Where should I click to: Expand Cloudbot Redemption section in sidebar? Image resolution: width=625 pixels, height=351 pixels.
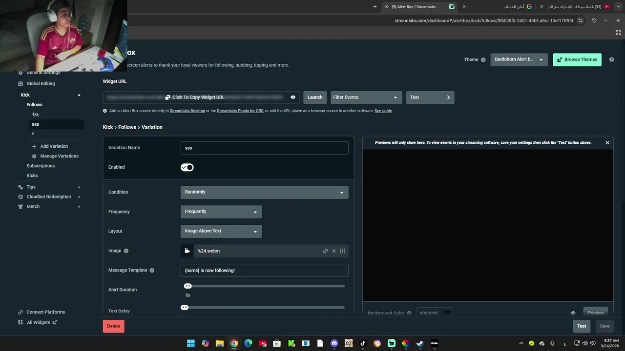[79, 197]
